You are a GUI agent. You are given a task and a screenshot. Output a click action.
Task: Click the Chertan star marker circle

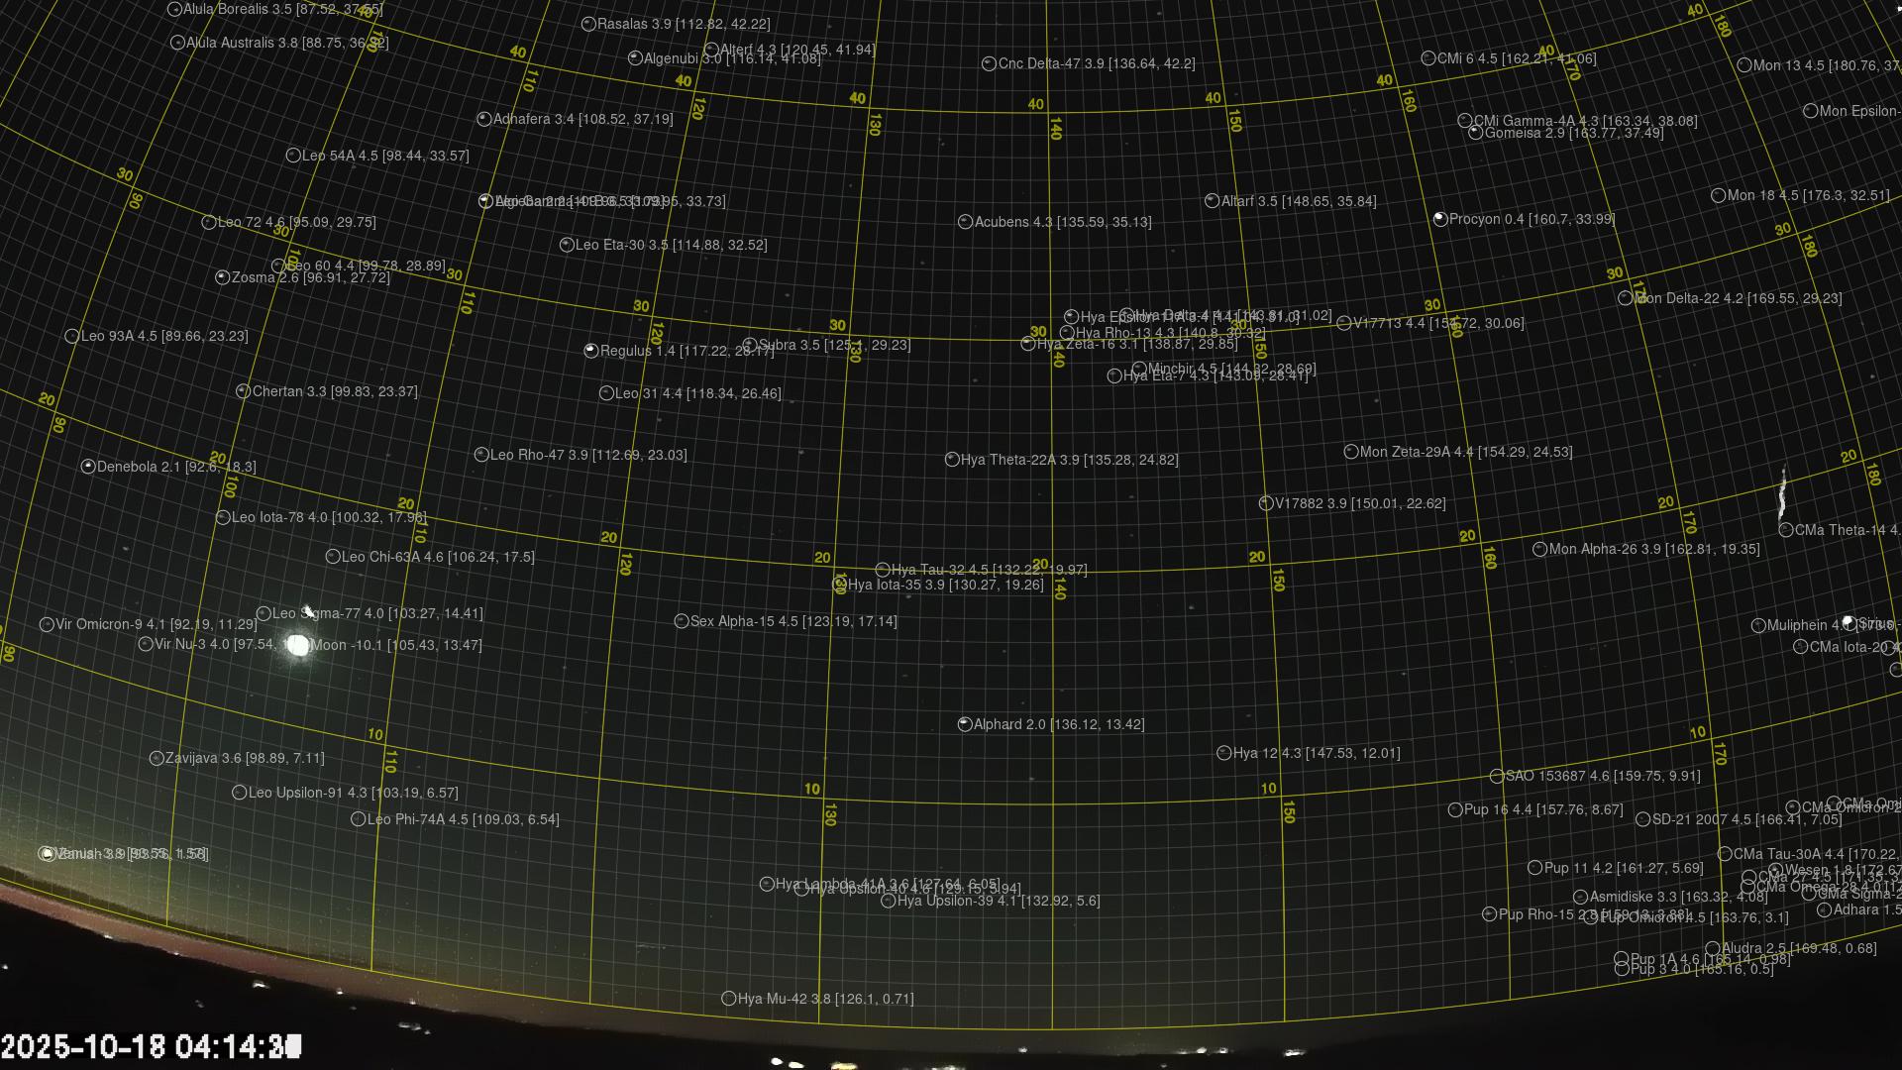click(243, 391)
